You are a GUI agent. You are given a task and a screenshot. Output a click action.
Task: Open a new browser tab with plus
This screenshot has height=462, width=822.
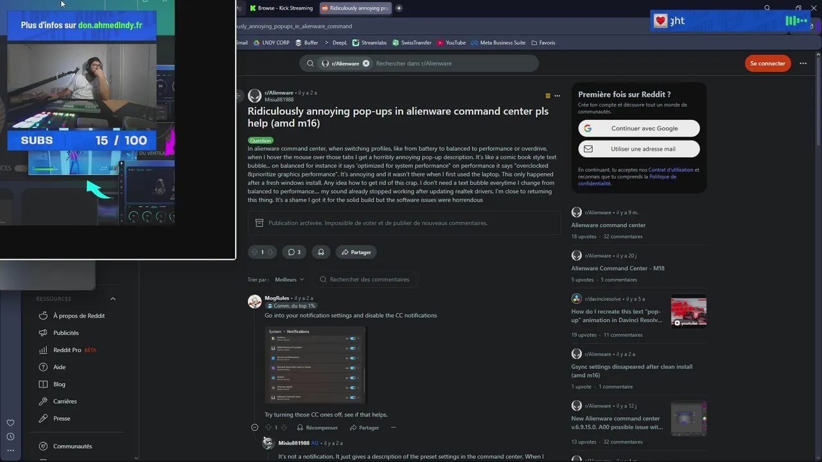pyautogui.click(x=399, y=8)
